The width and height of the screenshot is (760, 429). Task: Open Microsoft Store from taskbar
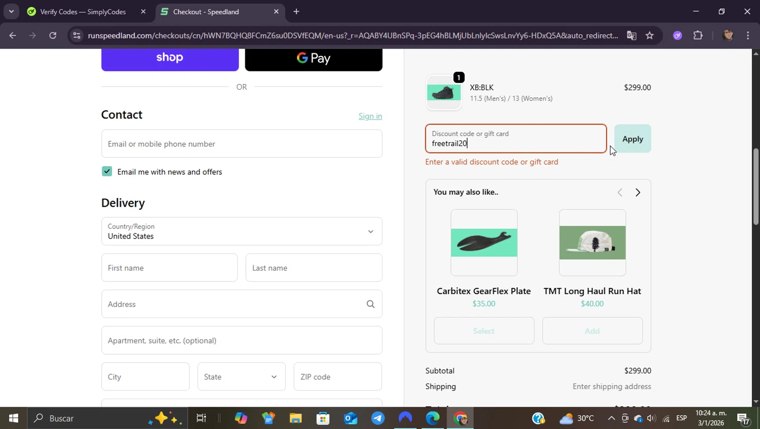coord(323,418)
